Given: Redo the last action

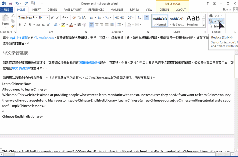Looking at the screenshot, I should click(26, 3).
